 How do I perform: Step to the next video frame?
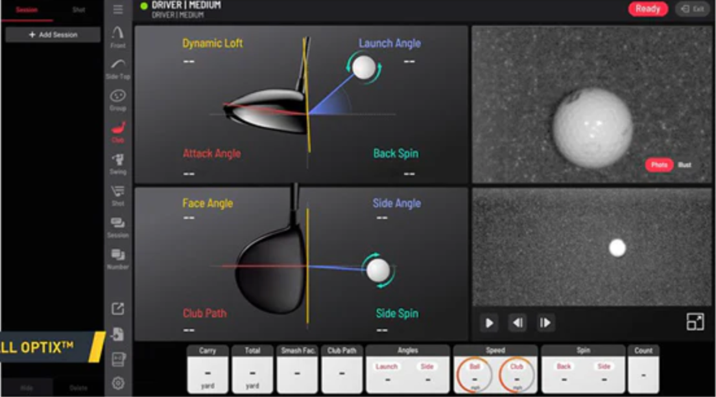[x=545, y=323]
